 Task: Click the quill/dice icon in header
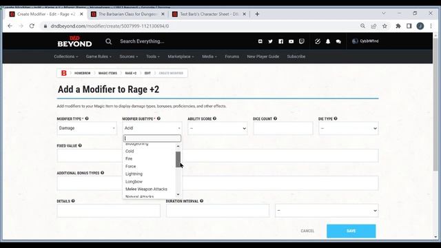coord(318,41)
